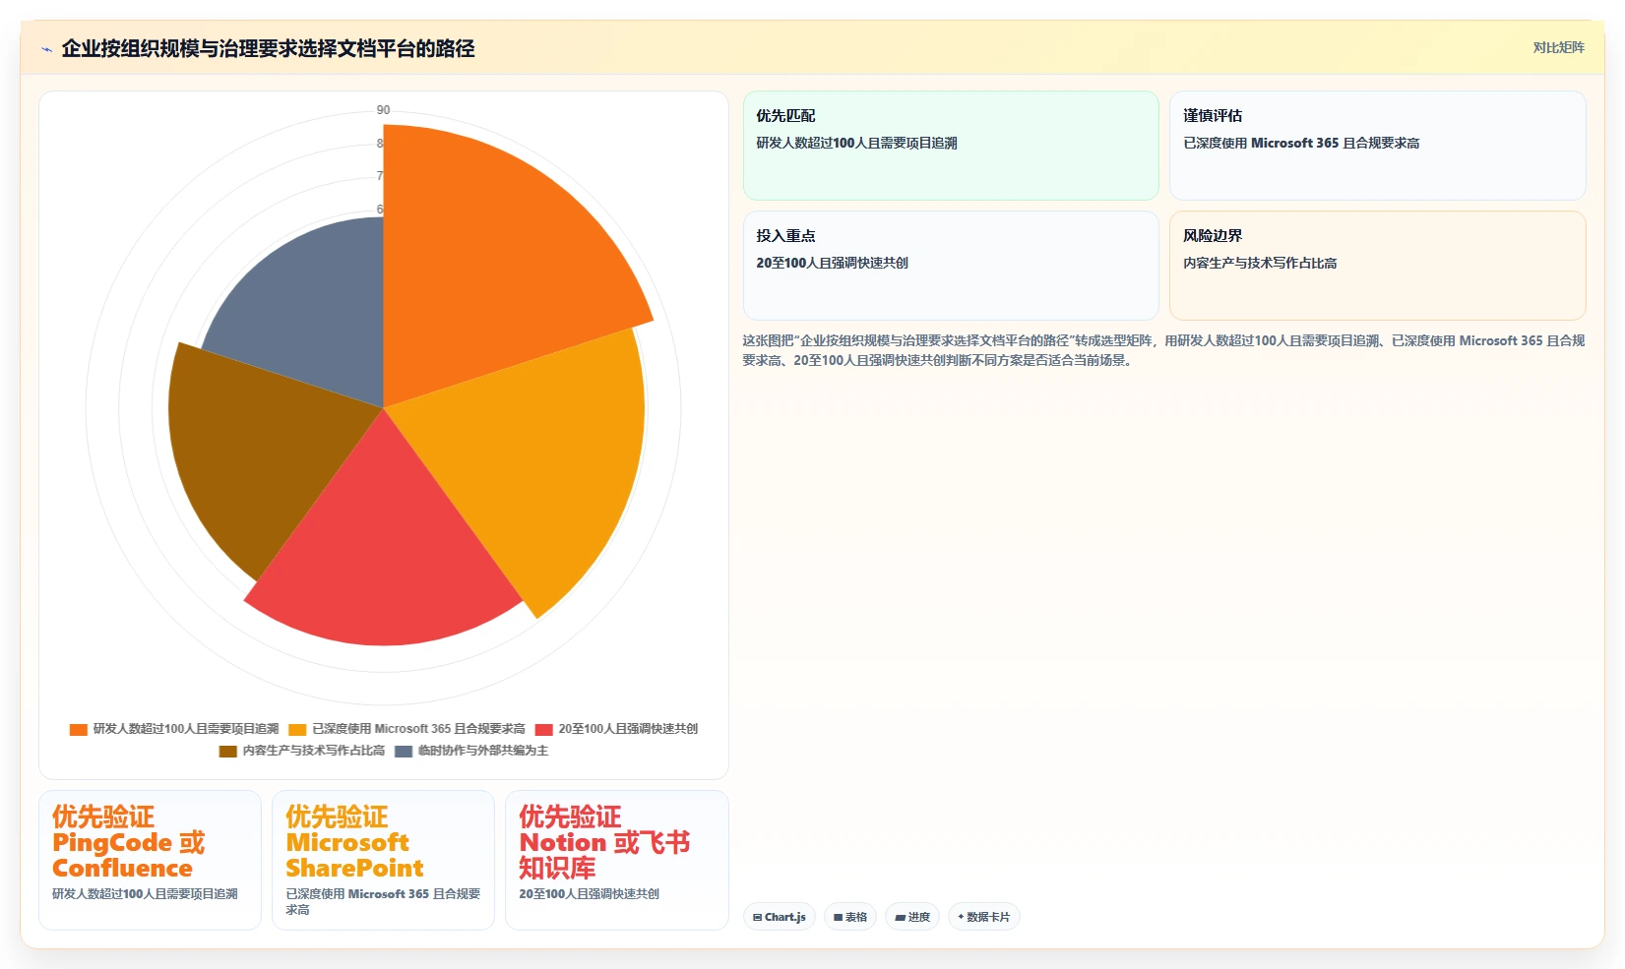Viewport: 1625px width, 969px height.
Task: Click text 内容生产与技术写作占比高 in 风险边界 card
Action: click(1260, 263)
